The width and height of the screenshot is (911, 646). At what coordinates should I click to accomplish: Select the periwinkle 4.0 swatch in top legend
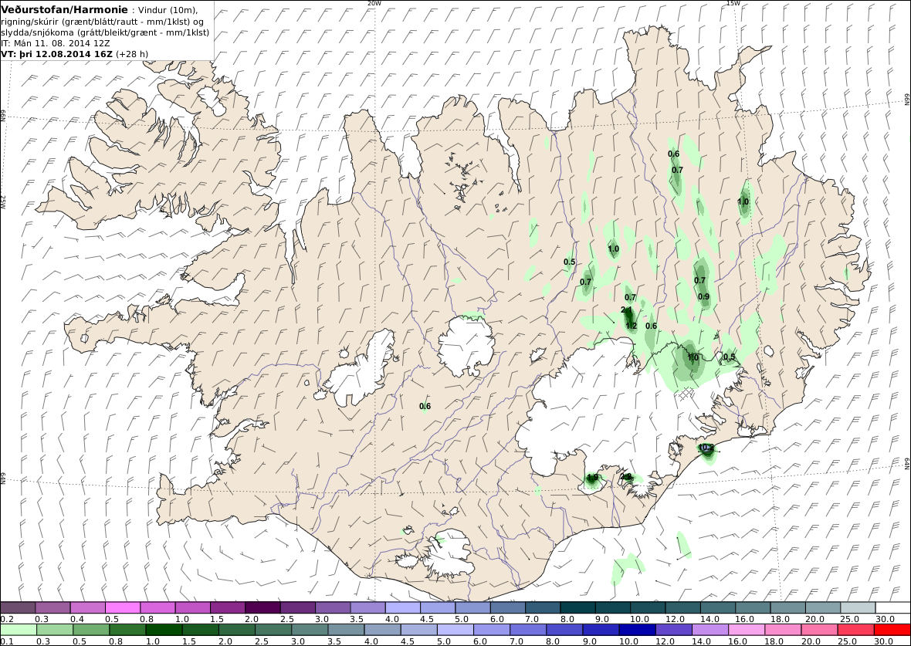tap(403, 607)
